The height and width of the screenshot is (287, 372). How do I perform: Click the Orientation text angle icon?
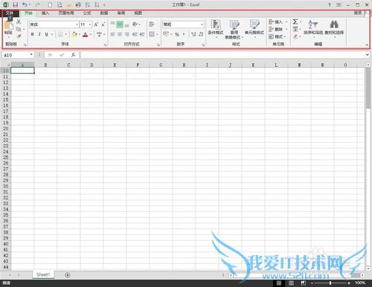click(135, 24)
